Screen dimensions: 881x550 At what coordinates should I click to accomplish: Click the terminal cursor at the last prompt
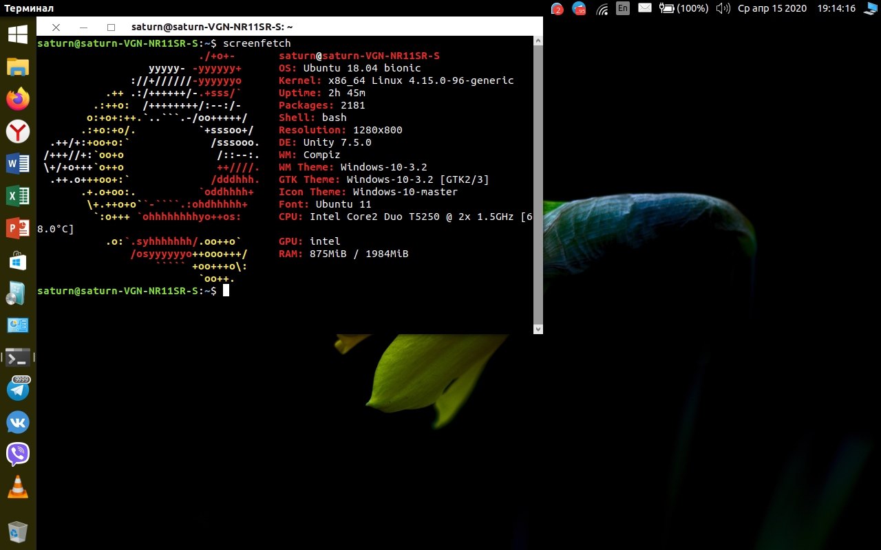(x=226, y=291)
